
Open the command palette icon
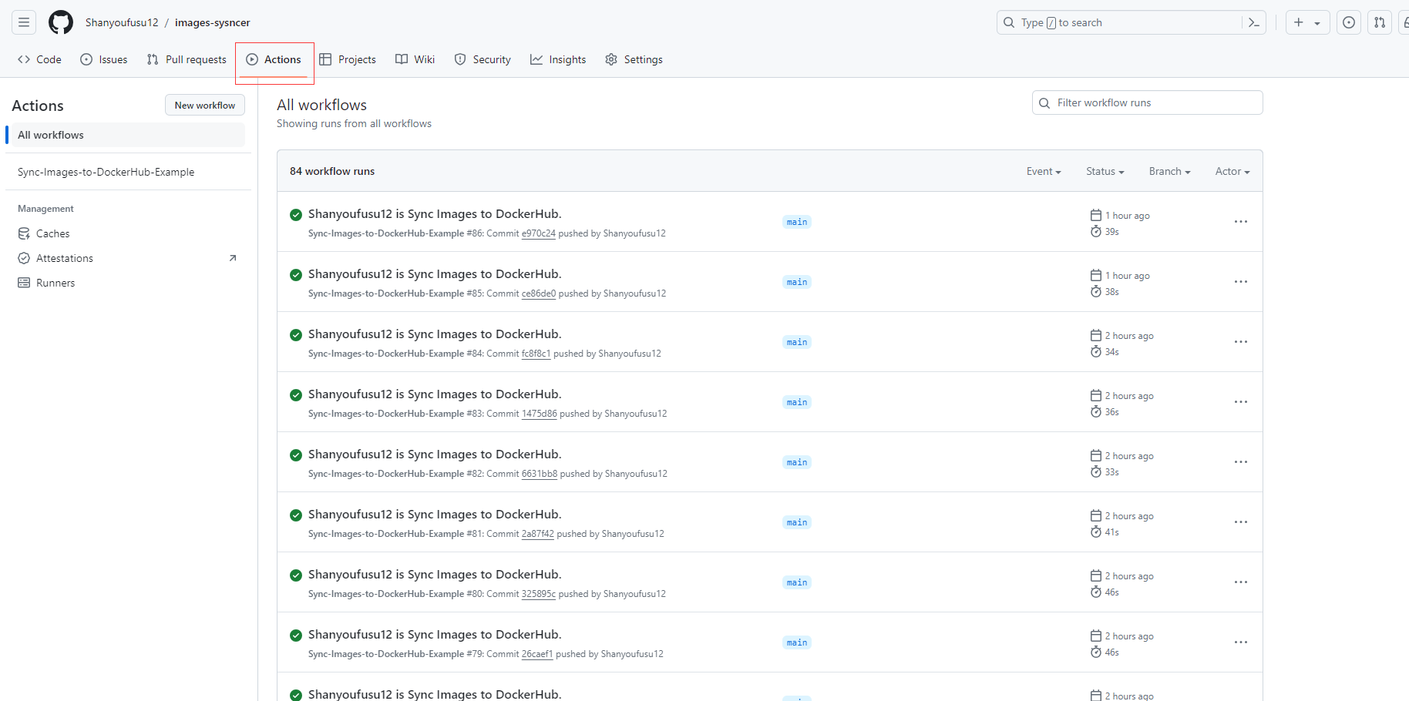tap(1254, 22)
